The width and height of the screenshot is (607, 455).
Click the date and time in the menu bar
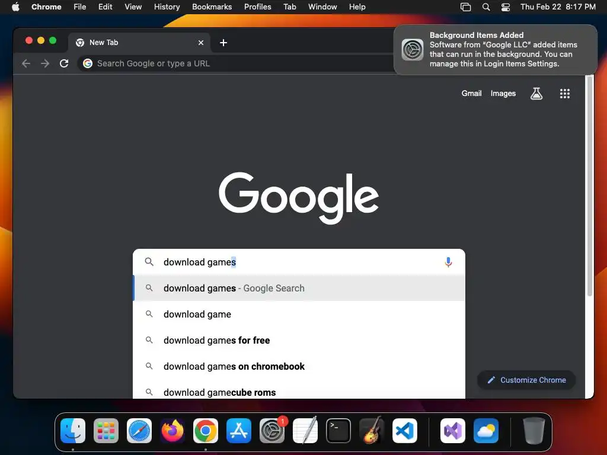tap(558, 7)
